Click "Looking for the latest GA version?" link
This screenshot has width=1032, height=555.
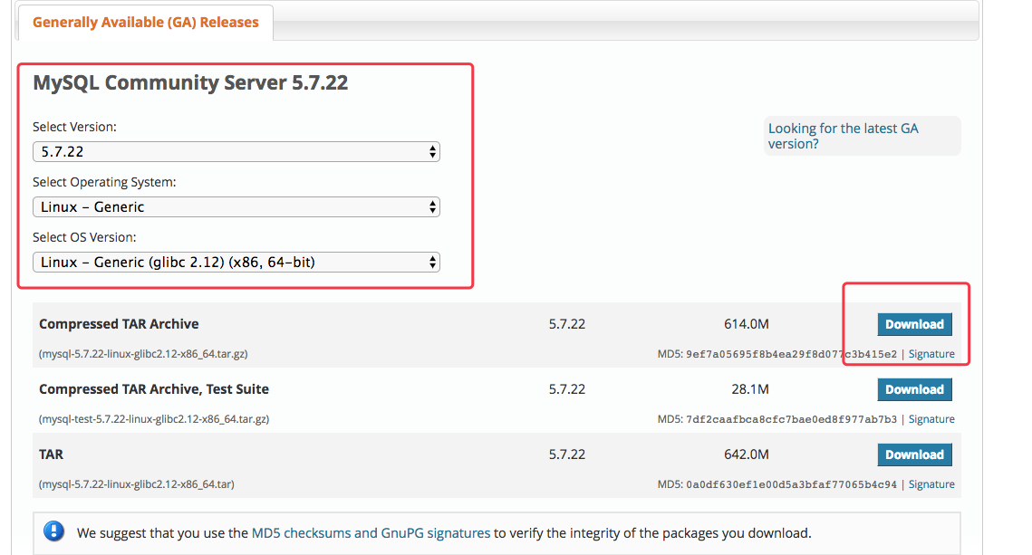843,136
